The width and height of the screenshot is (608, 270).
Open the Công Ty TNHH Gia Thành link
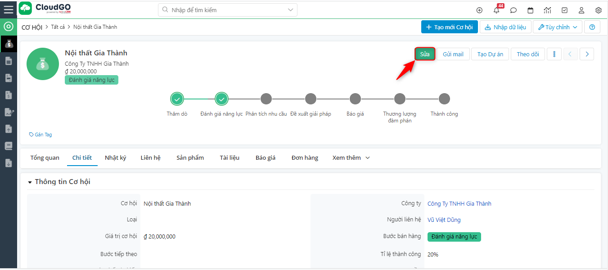[x=459, y=203]
